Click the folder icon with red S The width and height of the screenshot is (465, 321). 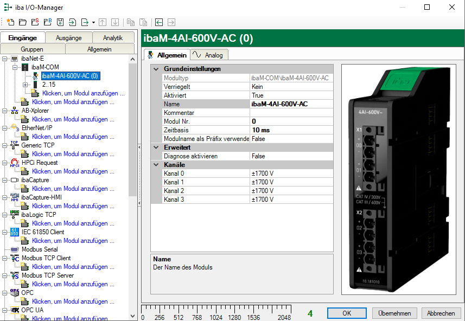click(35, 22)
